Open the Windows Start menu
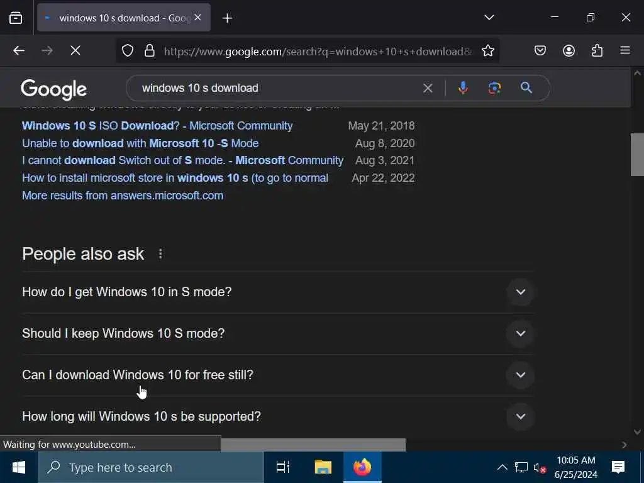Image resolution: width=644 pixels, height=483 pixels. click(19, 467)
